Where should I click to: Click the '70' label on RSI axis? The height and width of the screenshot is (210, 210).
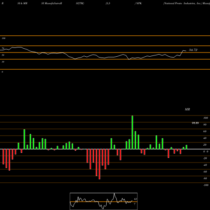(3, 48)
